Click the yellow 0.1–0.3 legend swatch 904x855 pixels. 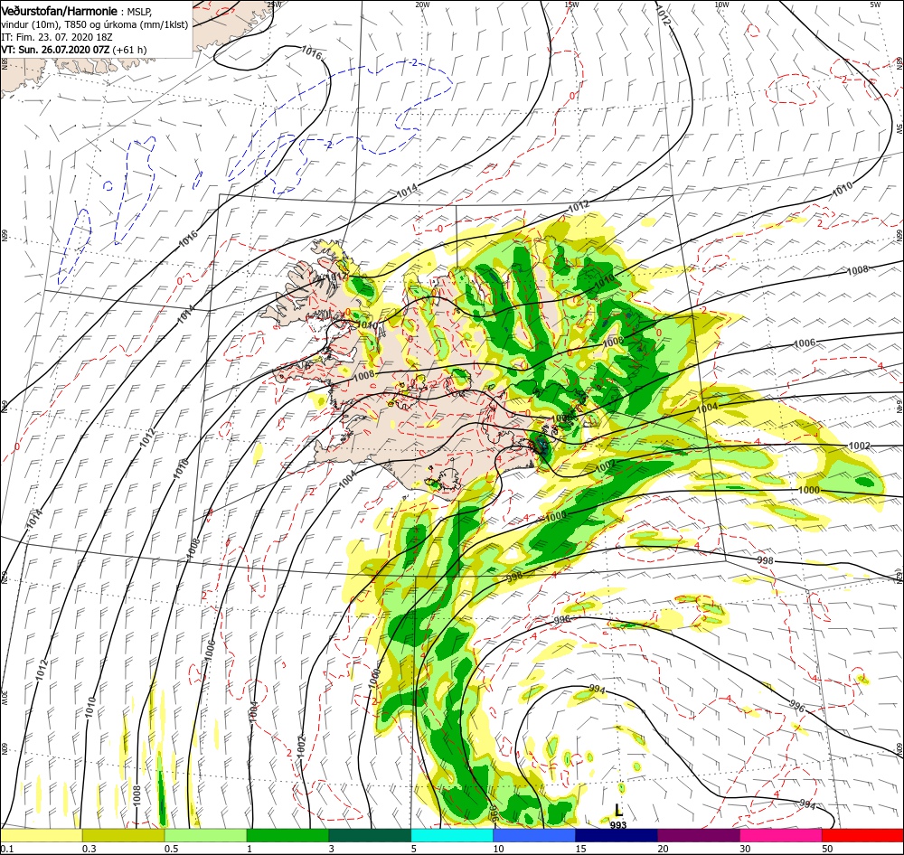click(x=41, y=835)
